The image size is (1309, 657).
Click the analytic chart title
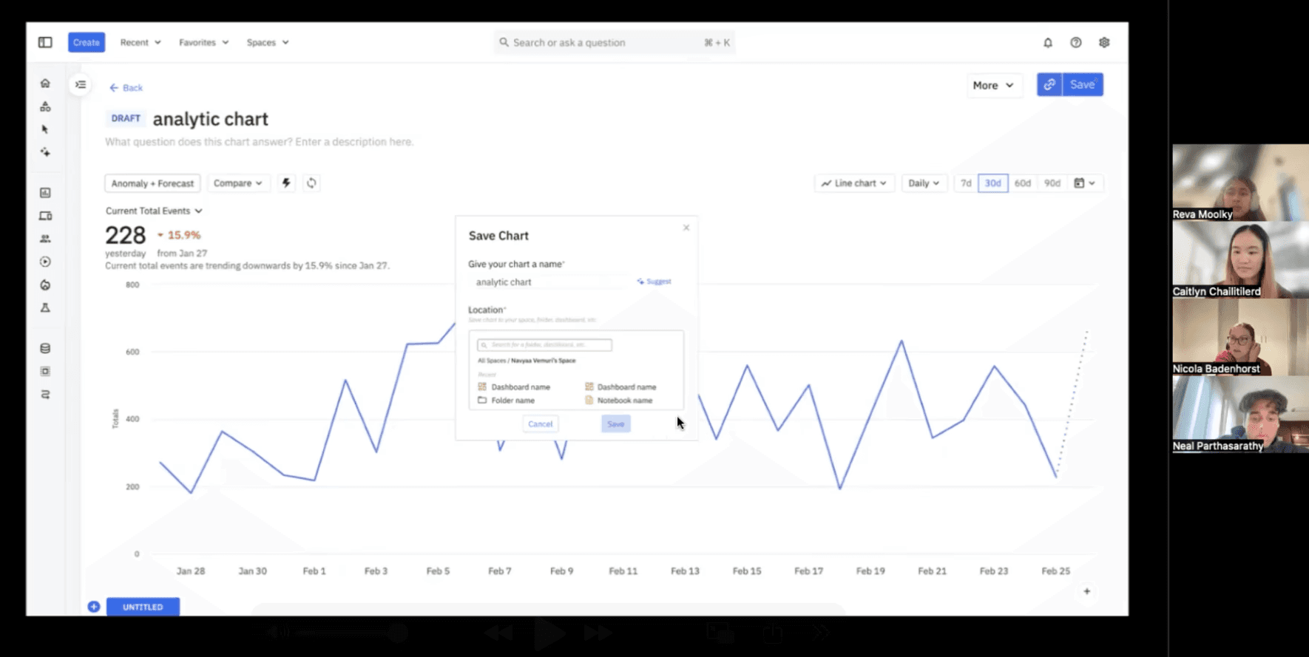click(x=210, y=119)
